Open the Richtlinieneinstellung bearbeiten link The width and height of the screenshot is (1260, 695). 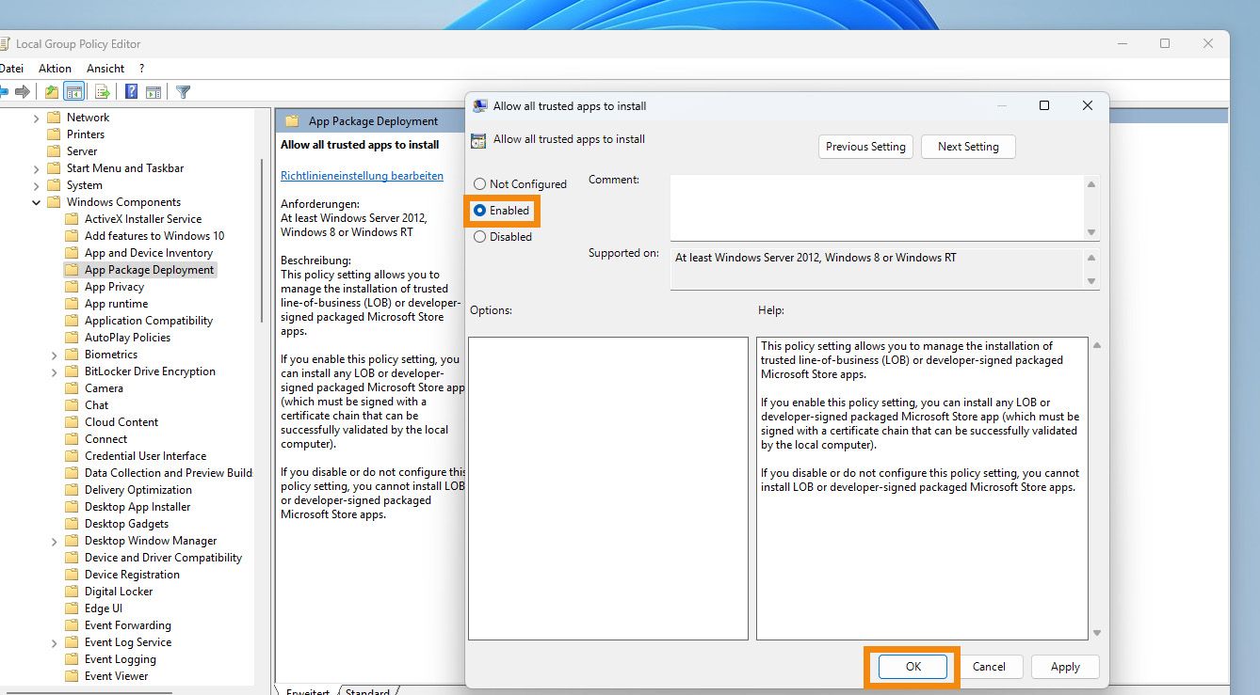point(362,176)
